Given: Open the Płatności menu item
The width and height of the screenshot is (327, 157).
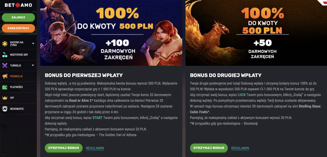Looking at the screenshot, I should click(x=16, y=87).
